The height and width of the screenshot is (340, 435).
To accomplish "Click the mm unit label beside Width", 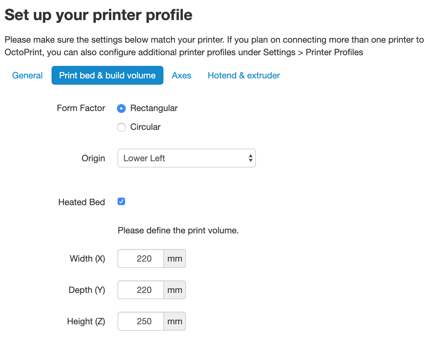I will click(175, 258).
